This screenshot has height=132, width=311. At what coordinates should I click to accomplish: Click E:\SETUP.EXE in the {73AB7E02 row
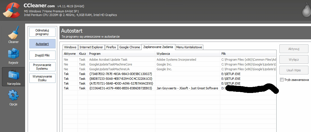click(x=231, y=74)
